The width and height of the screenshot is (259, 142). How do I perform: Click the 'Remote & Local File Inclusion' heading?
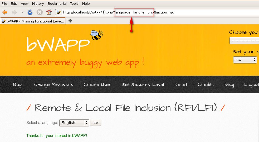(126, 108)
